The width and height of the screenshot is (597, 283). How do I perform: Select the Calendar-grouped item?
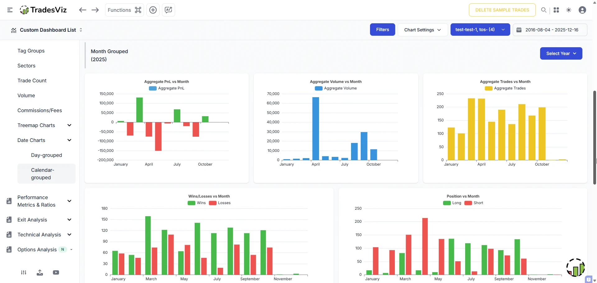click(46, 174)
